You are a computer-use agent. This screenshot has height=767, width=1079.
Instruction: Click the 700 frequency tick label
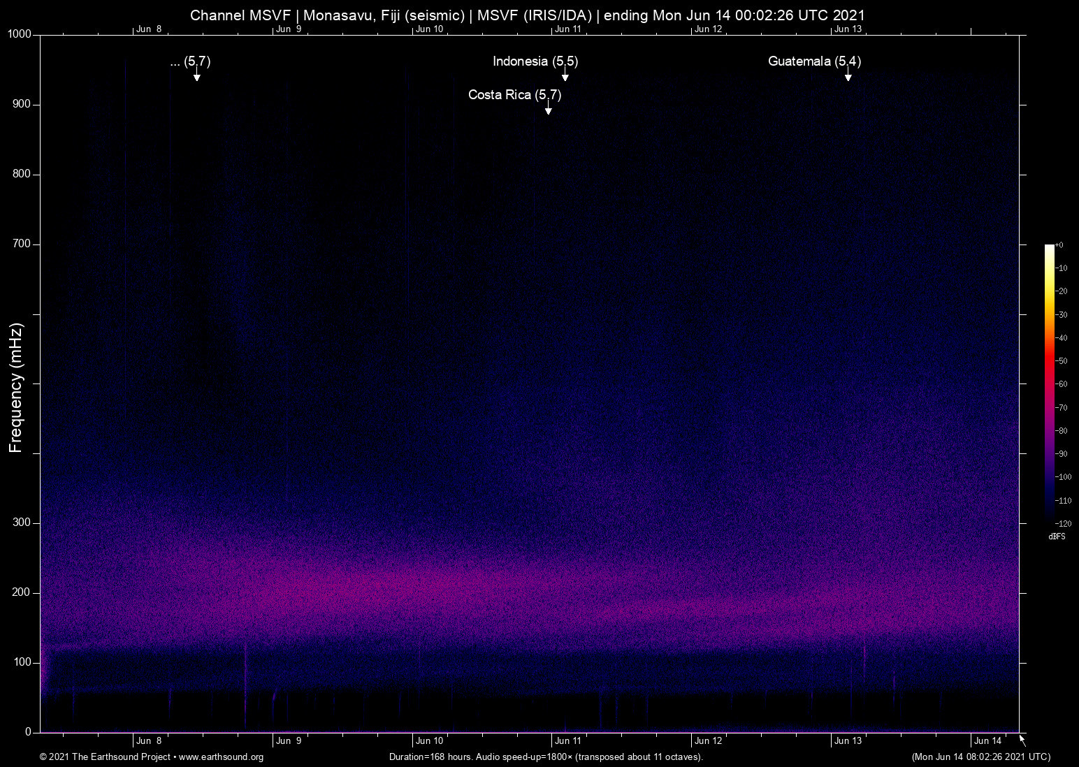22,244
